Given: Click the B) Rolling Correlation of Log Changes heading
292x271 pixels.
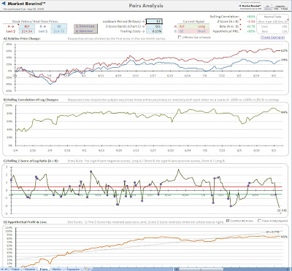Looking at the screenshot, I should 31,100.
